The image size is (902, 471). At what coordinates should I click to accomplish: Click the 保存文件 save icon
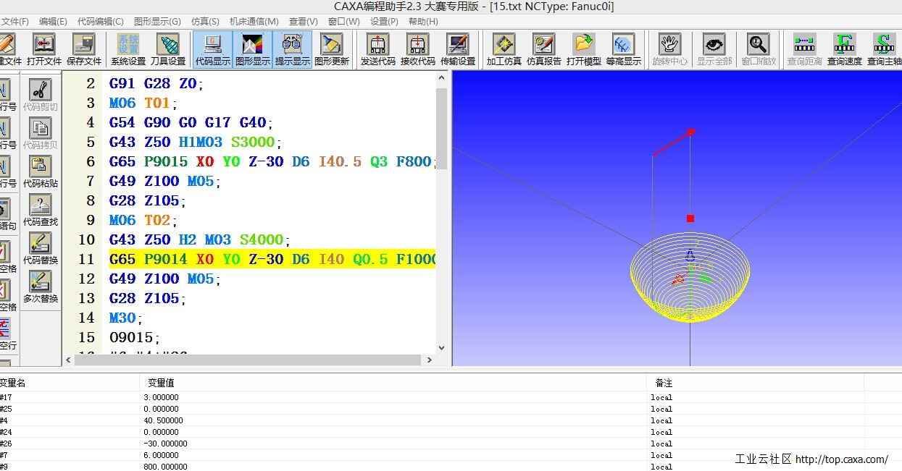coord(83,48)
